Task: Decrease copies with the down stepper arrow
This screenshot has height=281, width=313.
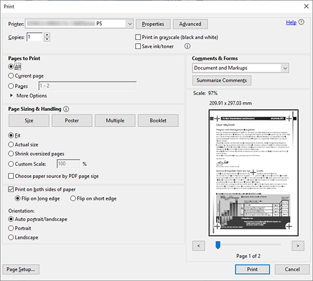Action: (x=47, y=39)
